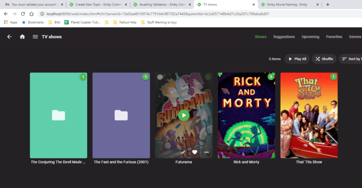Click The Fast and the Furious (2001) title
Screen dimensions: 362x188
(121, 162)
